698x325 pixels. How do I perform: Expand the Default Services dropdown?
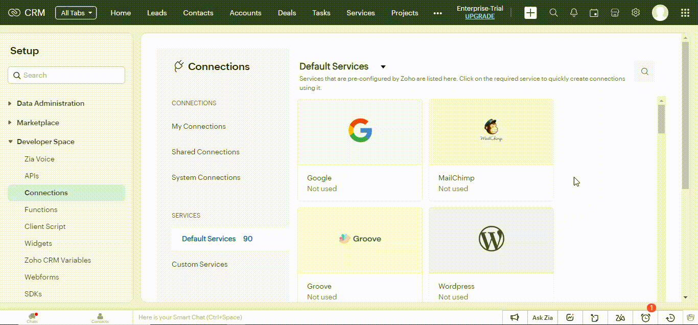pos(383,66)
